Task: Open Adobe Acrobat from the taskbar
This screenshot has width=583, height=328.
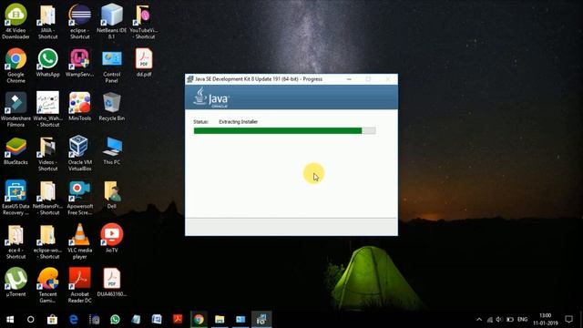Action: coord(178,319)
